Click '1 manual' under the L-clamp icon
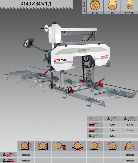The height and width of the screenshot is (163, 138). point(25,161)
